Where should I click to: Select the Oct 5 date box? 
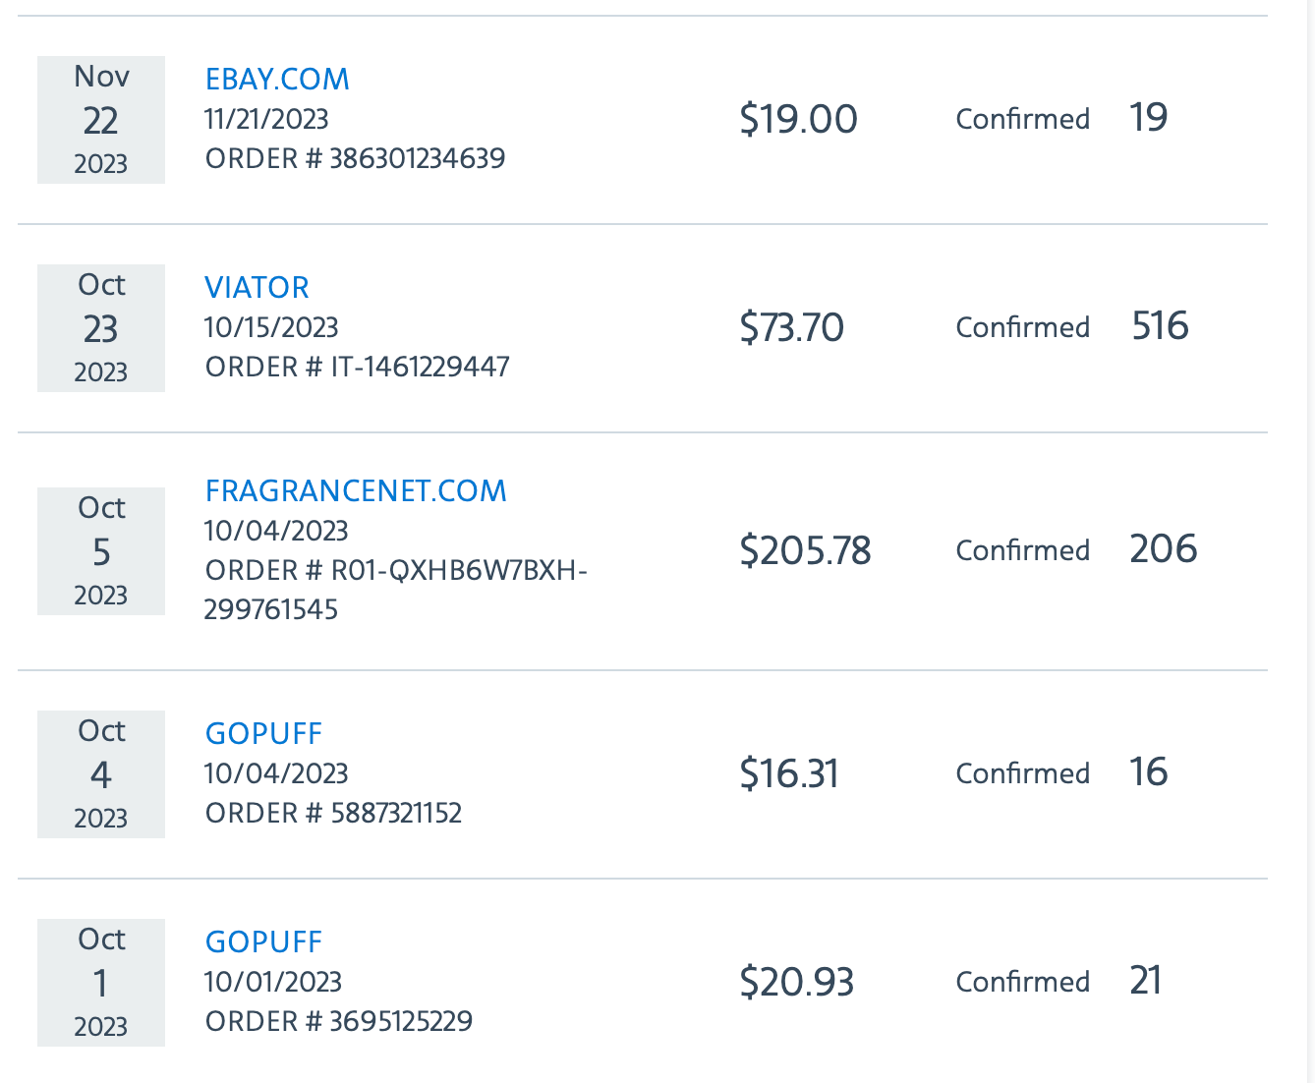[100, 551]
